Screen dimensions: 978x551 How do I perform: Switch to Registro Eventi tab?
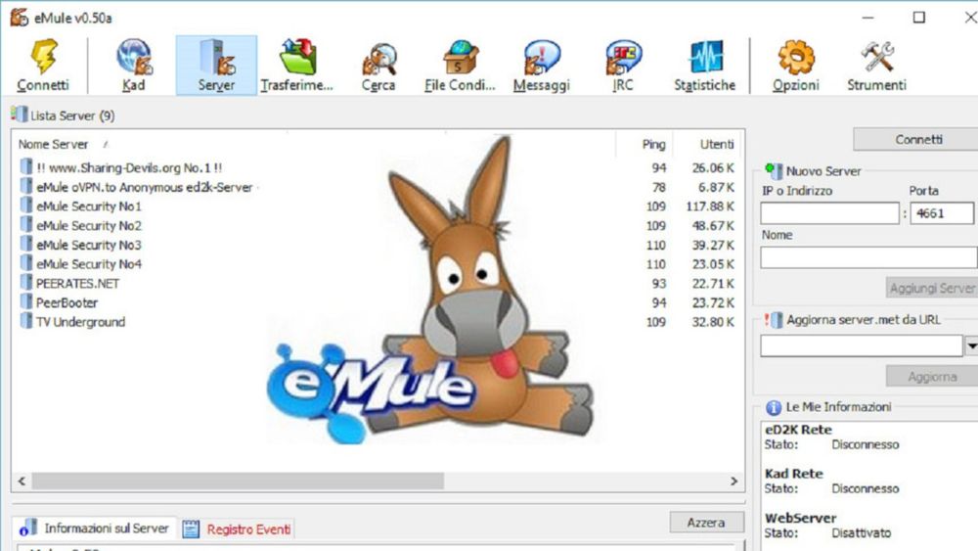238,529
